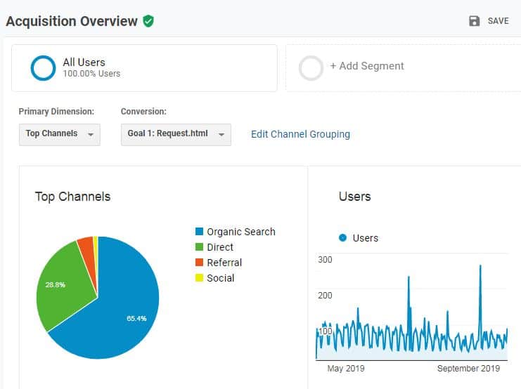Click the Acquisition Overview page title
This screenshot has width=521, height=389.
72,21
